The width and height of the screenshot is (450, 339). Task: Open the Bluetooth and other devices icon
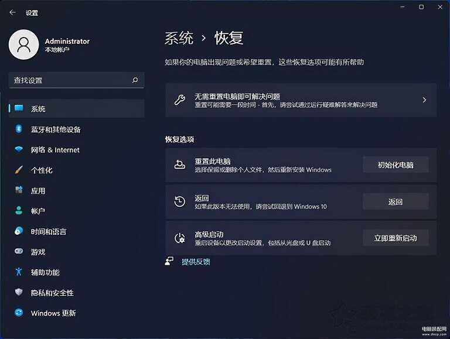[19, 129]
